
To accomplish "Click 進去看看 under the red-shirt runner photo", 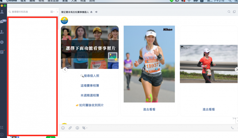I will (x=209, y=110).
